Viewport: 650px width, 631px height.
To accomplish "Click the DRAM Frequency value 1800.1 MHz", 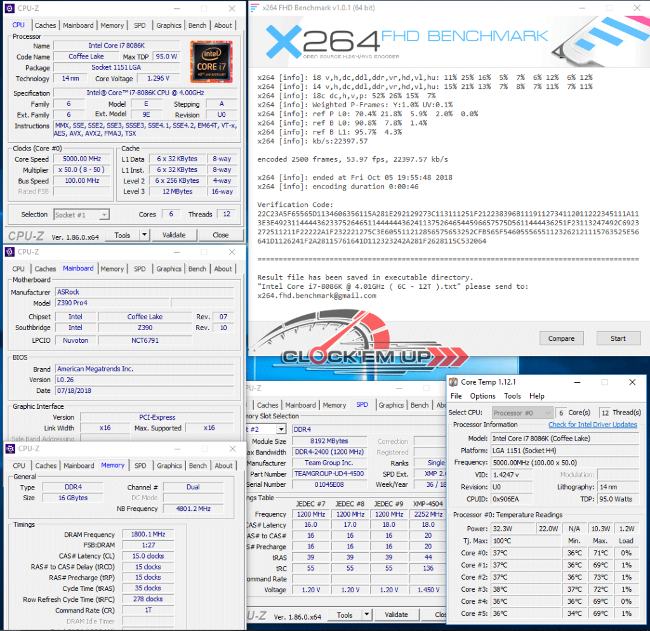I will [148, 535].
